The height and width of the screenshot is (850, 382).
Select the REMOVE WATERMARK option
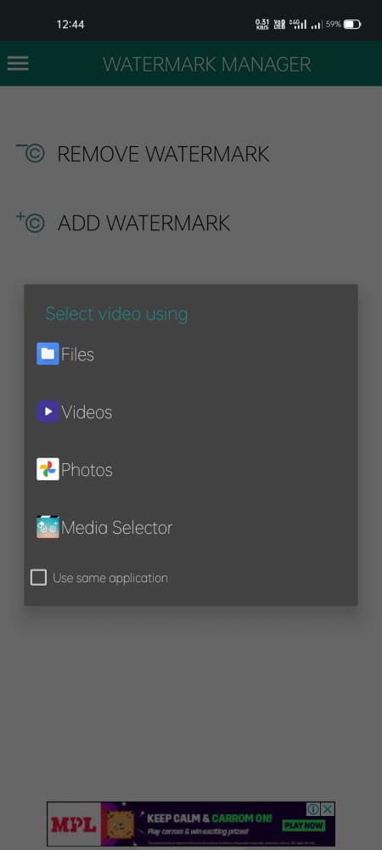pyautogui.click(x=163, y=154)
